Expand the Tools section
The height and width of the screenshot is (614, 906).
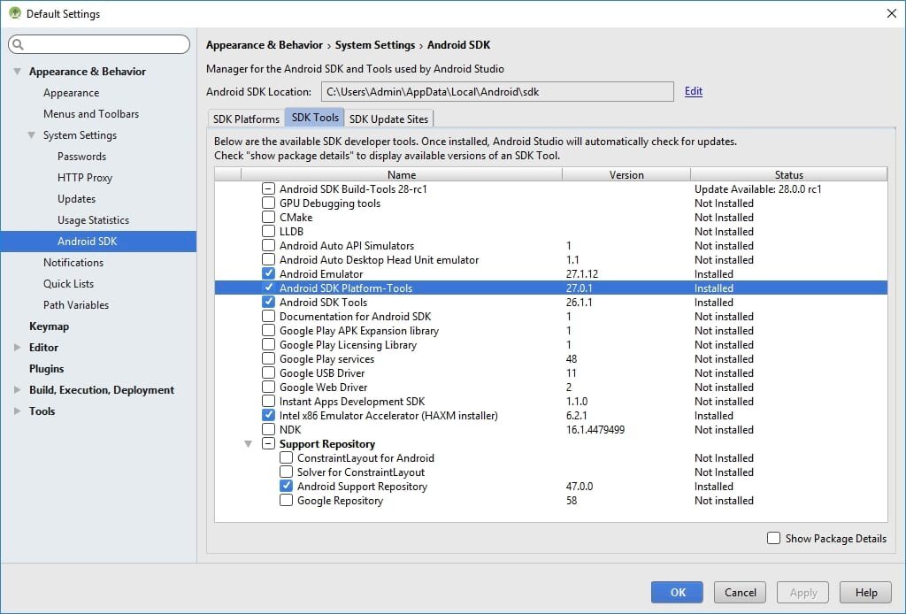[x=18, y=411]
